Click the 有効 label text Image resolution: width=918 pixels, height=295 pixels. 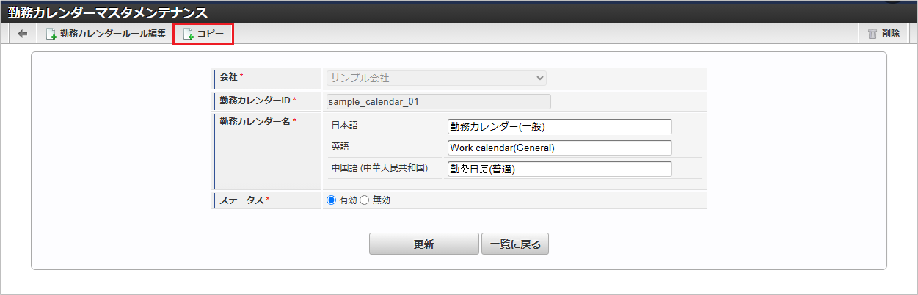pos(348,200)
